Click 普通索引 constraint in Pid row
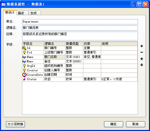Screen dimensions: 150x131 (x=92, y=53)
